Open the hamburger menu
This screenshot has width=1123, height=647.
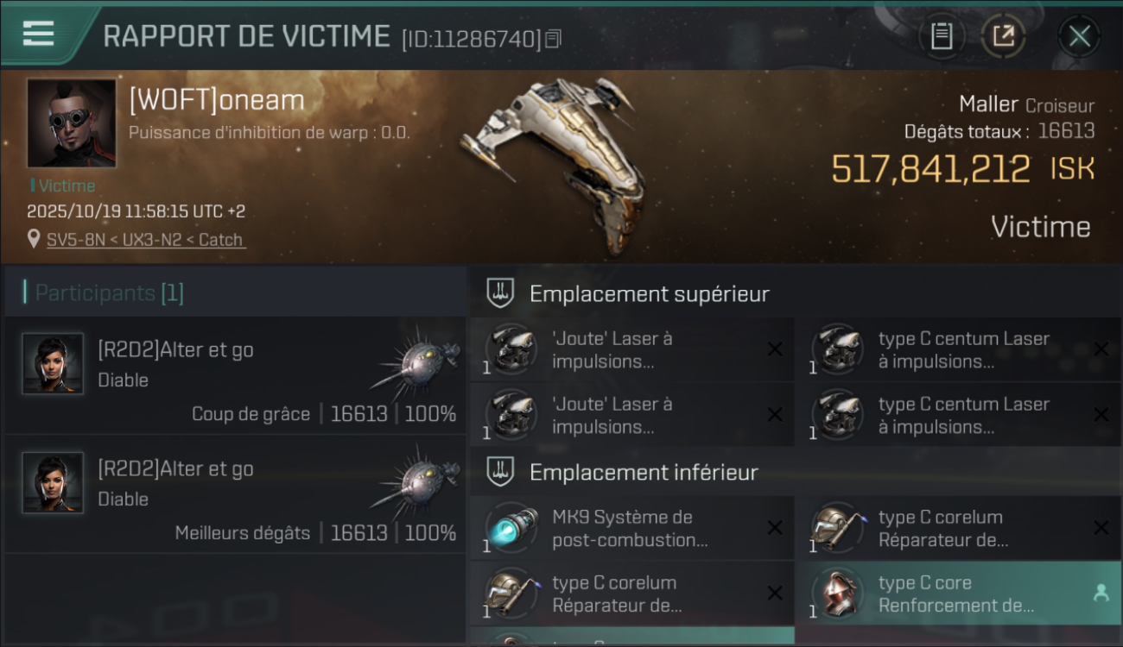click(x=39, y=34)
